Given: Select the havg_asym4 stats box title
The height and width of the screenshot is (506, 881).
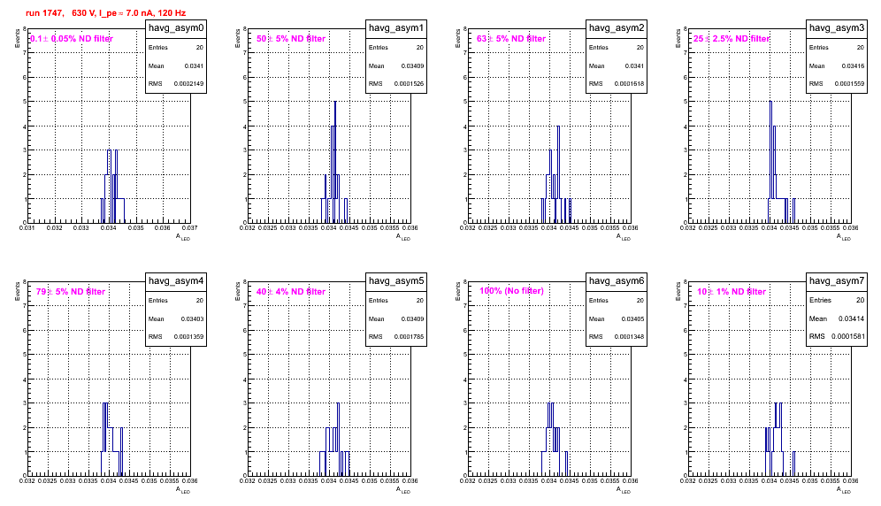Looking at the screenshot, I should (176, 281).
